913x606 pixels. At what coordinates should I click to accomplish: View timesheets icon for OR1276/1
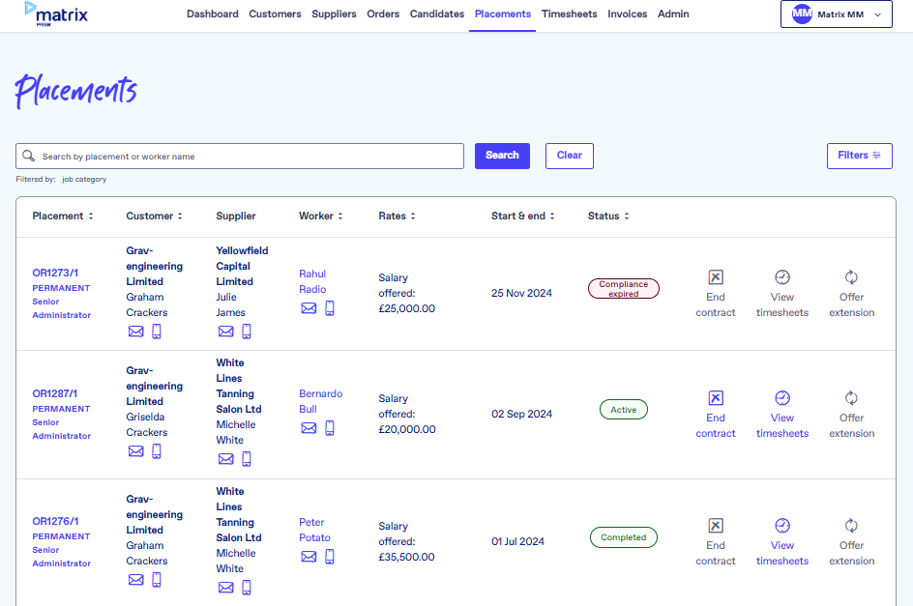782,526
